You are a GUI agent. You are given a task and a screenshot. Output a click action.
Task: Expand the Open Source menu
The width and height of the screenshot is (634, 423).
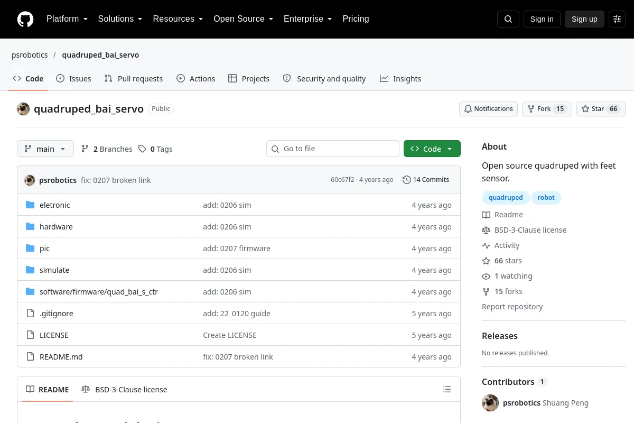point(243,19)
